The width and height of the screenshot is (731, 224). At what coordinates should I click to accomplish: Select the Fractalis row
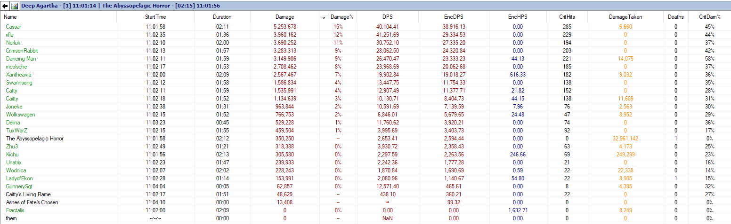pos(365,210)
